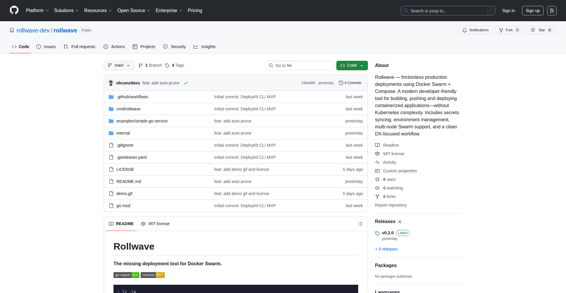
Task: Switch to the Pull requests tab
Action: tap(79, 46)
